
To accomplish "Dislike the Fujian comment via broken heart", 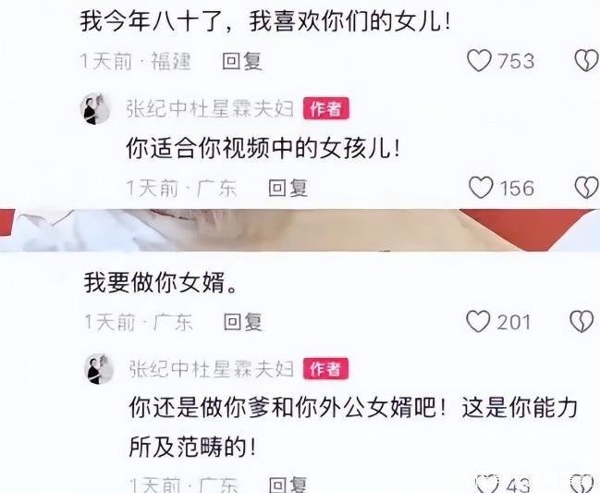I will pos(587,60).
